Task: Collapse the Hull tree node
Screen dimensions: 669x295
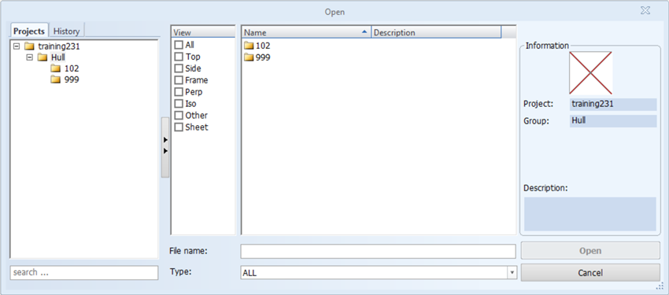Action: click(x=29, y=57)
